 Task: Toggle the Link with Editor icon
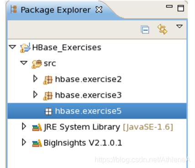pyautogui.click(x=162, y=29)
